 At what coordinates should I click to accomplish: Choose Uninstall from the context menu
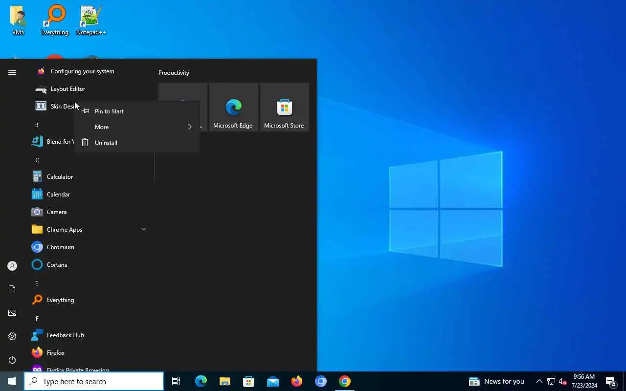click(137, 143)
